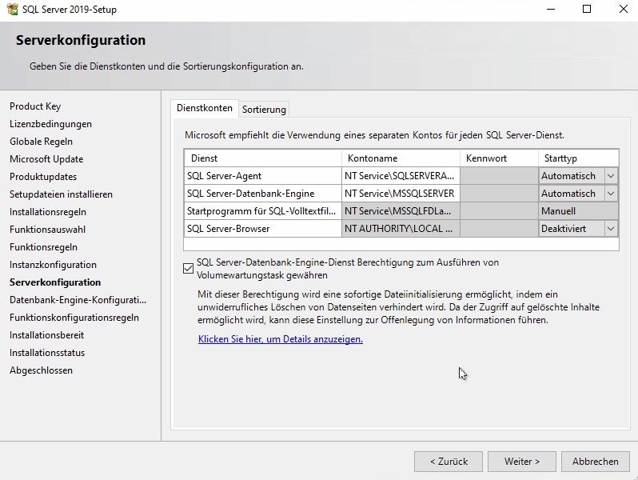Maximize the setup window
The width and height of the screenshot is (638, 480).
(587, 10)
